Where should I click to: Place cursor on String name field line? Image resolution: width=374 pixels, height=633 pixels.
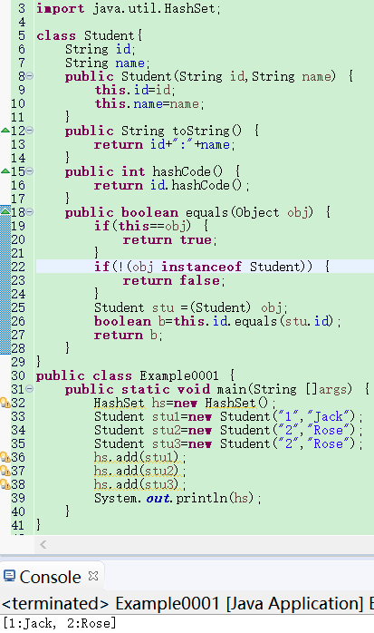click(x=108, y=63)
